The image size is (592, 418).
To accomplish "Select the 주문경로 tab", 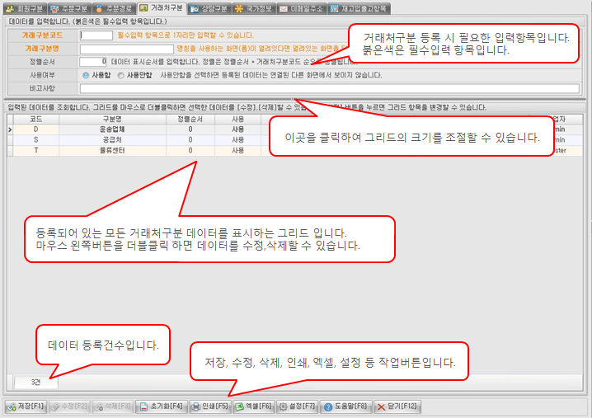I will click(114, 8).
